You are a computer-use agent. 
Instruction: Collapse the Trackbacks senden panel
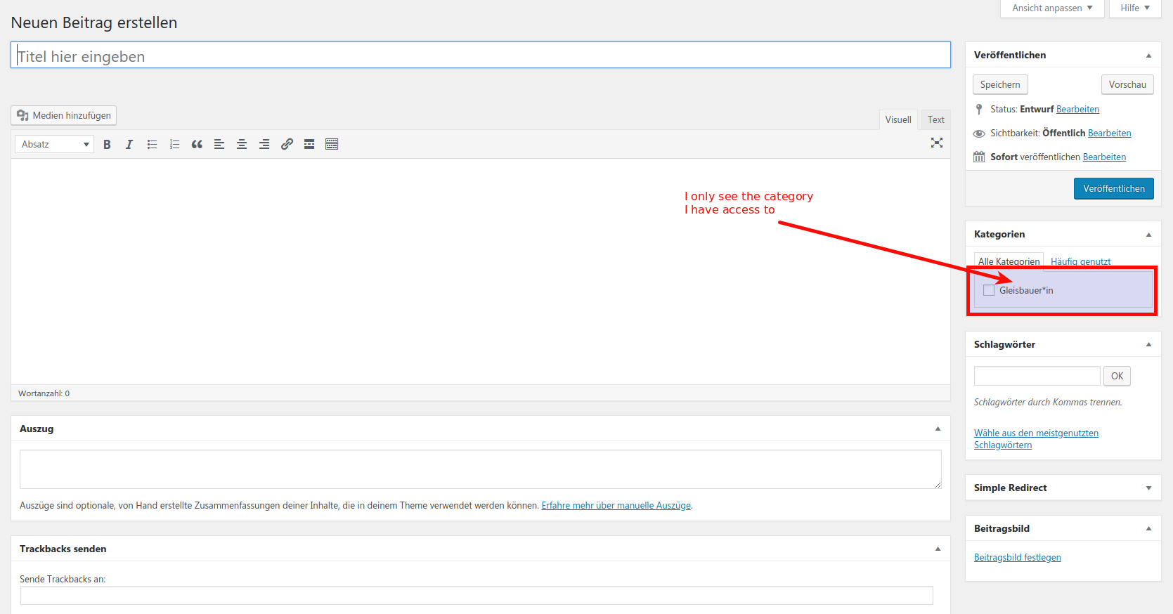point(938,549)
